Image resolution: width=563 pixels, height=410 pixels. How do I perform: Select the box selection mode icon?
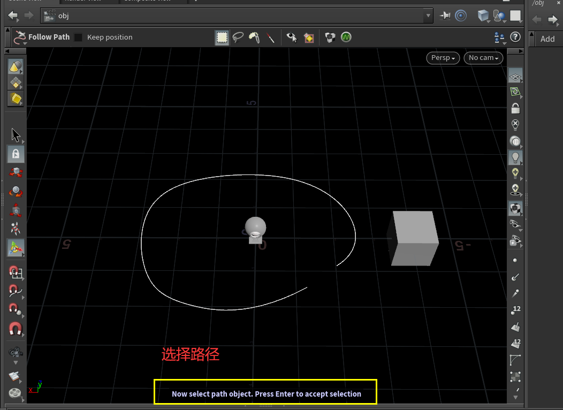[222, 37]
